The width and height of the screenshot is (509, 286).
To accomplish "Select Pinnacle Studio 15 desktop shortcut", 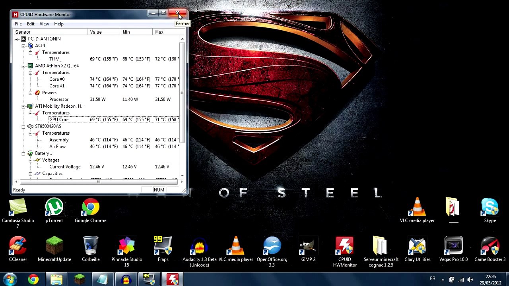I will pos(127,252).
